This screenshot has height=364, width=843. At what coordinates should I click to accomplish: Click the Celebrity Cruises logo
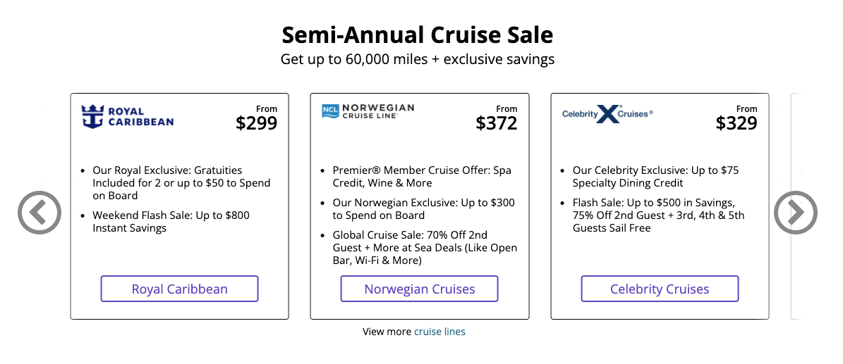[607, 114]
